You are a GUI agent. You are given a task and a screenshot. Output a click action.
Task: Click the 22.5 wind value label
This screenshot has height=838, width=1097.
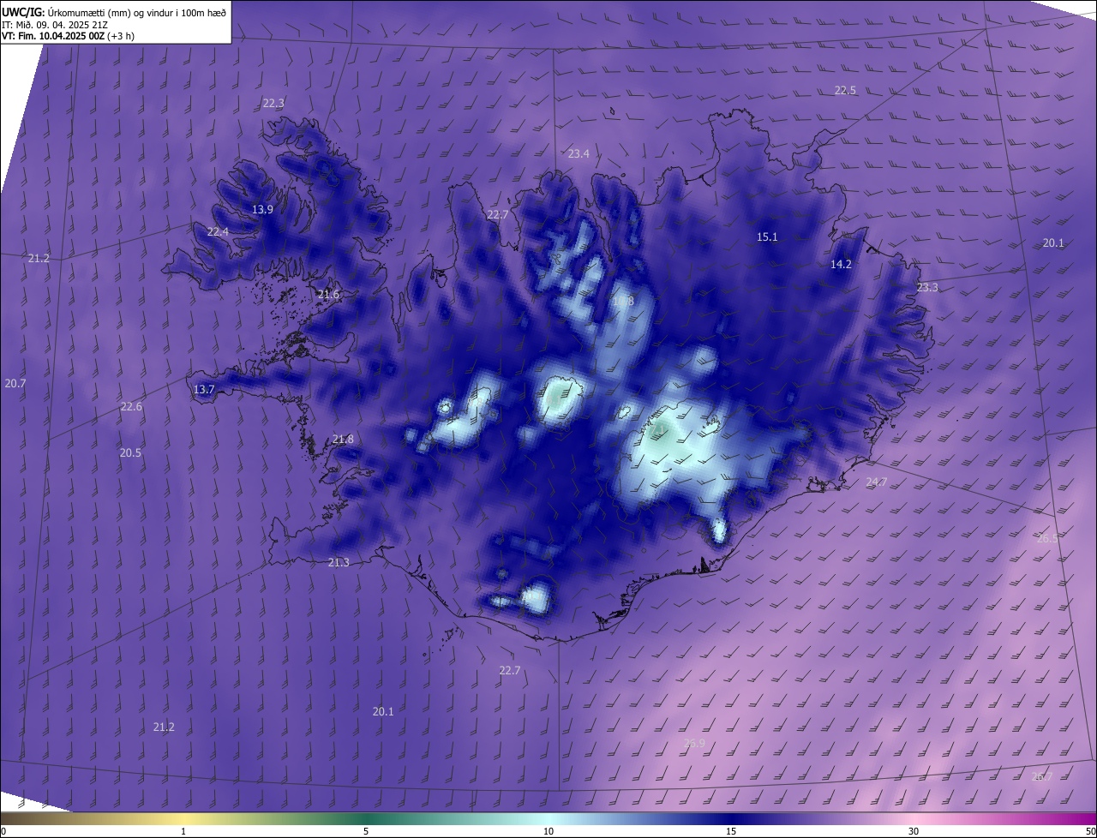845,90
